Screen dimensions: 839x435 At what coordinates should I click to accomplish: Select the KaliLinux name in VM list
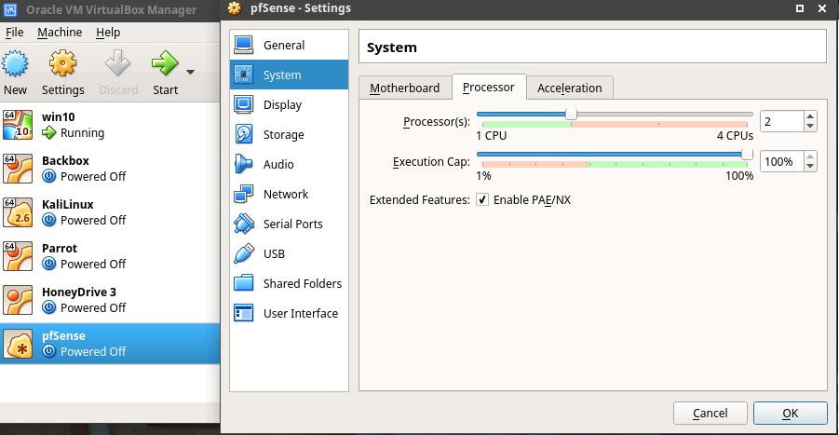coord(68,204)
